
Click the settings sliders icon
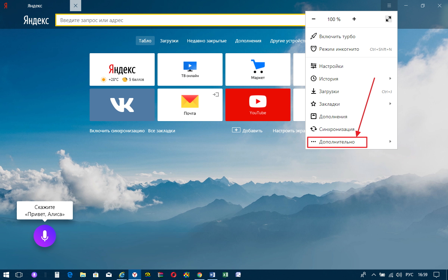coord(314,66)
